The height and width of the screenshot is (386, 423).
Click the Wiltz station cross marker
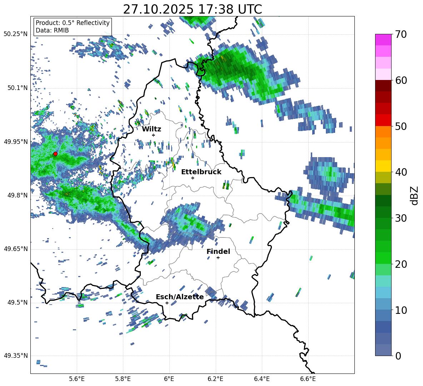coord(154,135)
